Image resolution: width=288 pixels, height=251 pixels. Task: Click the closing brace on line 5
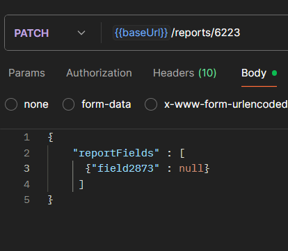point(50,200)
